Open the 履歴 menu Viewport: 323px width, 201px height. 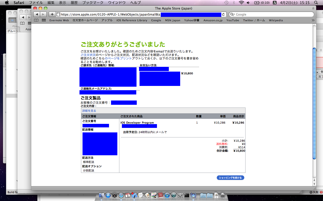pyautogui.click(x=74, y=3)
